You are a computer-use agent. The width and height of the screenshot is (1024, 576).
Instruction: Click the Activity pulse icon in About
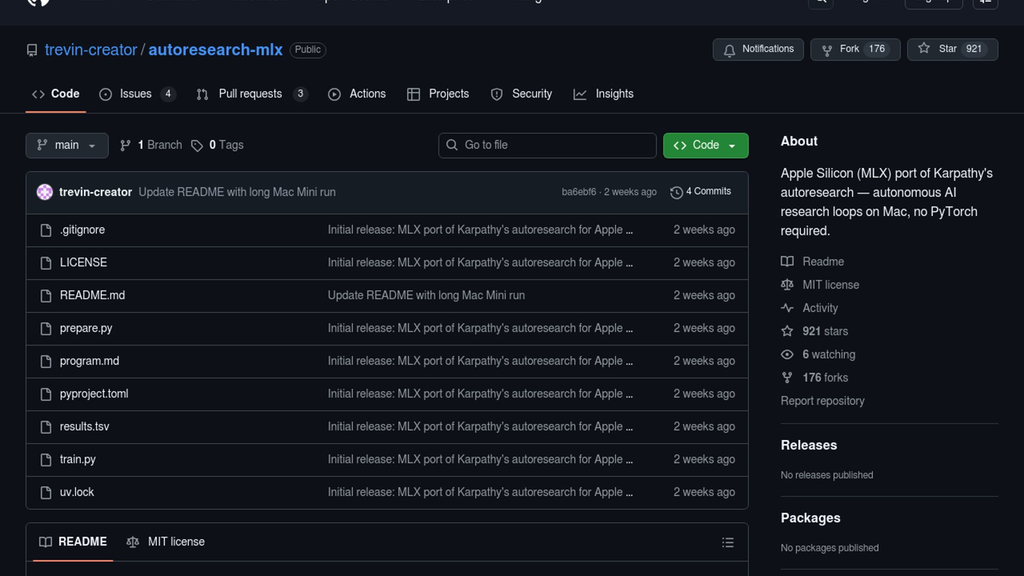click(787, 308)
